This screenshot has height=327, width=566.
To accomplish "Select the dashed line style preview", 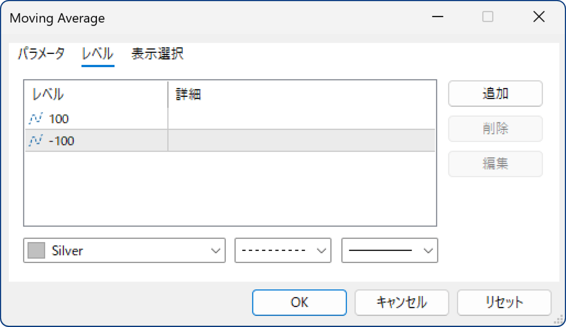I will tap(274, 250).
